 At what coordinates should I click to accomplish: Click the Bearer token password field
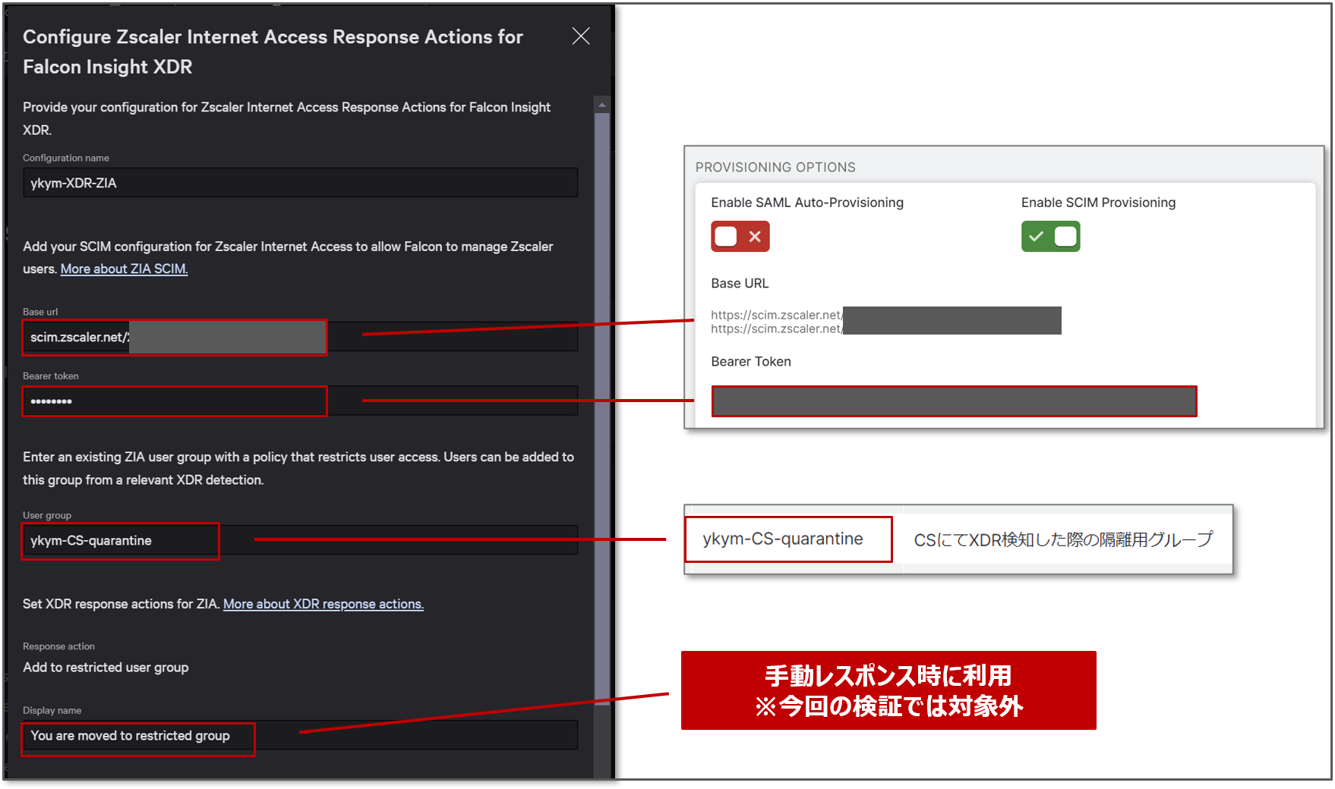point(300,401)
